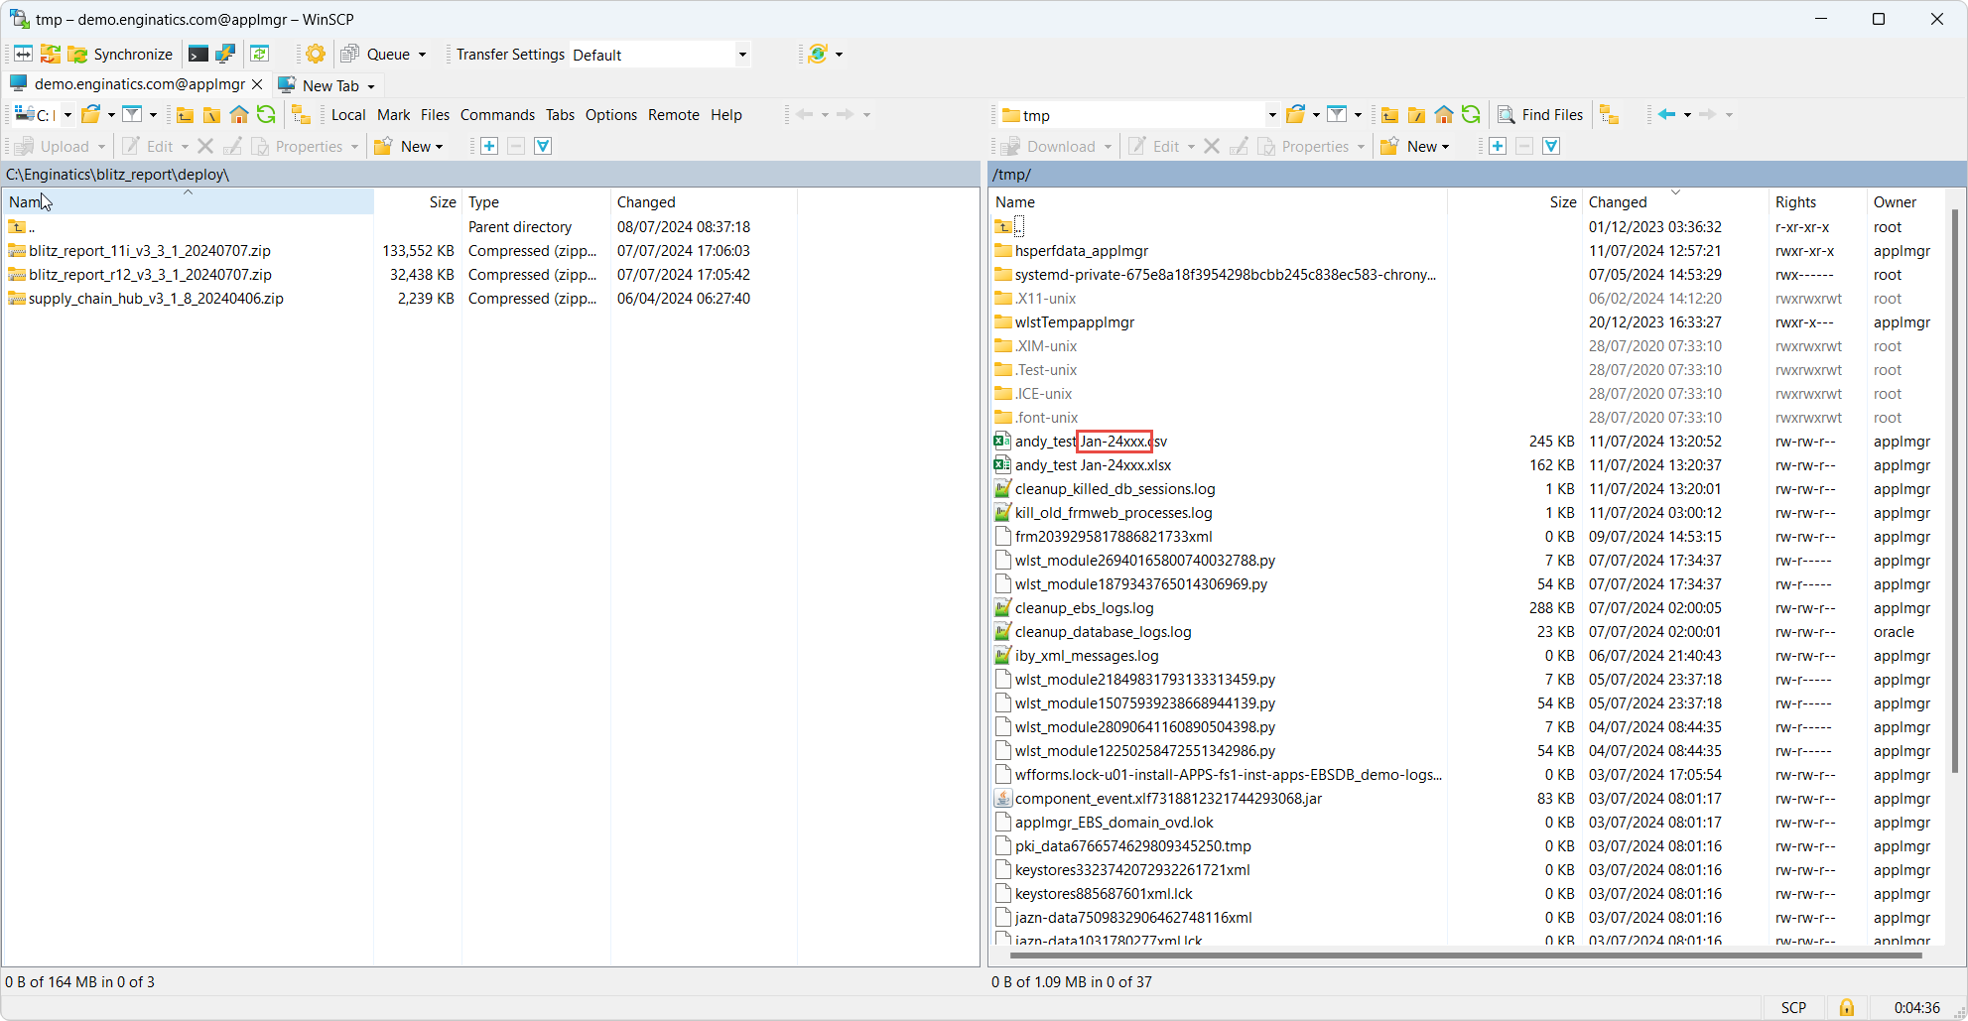The width and height of the screenshot is (1968, 1021).
Task: Select the hsperfdata_applmgr remote folder
Action: pos(1081,251)
